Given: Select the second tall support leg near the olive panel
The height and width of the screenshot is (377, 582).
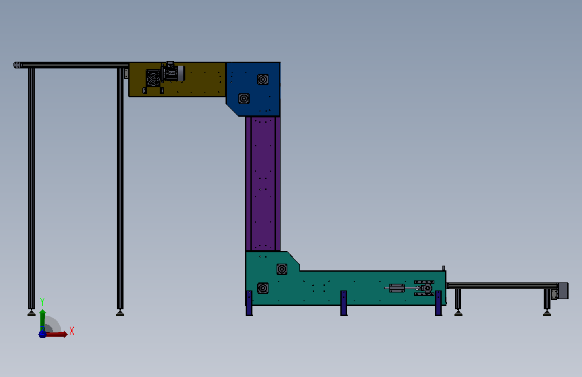Looking at the screenshot, I should pos(120,191).
